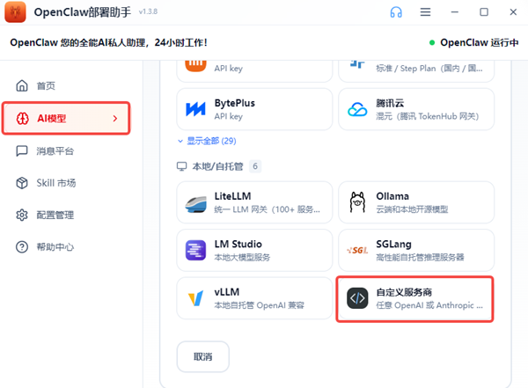Minimize the OpenClaw window
The image size is (528, 388).
pos(455,12)
